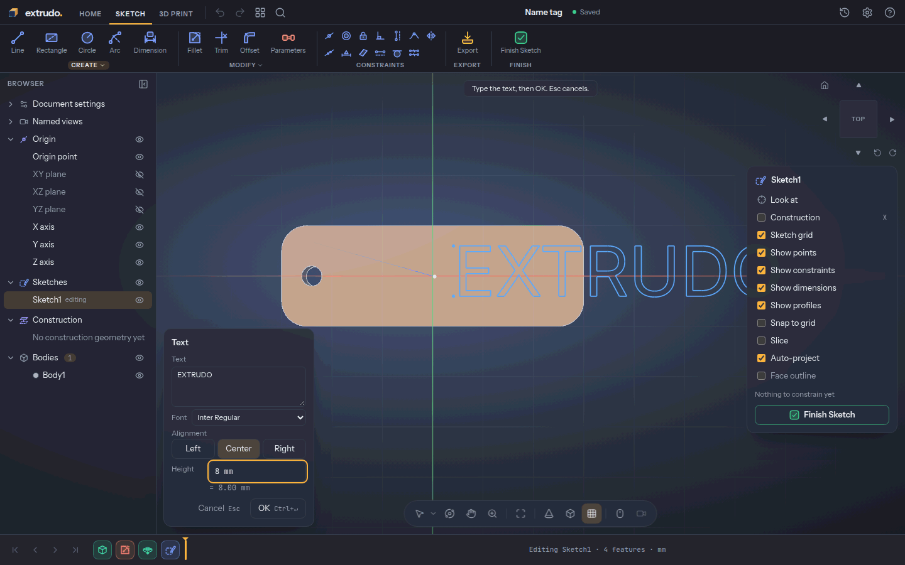Expand the Named views node

(11, 122)
